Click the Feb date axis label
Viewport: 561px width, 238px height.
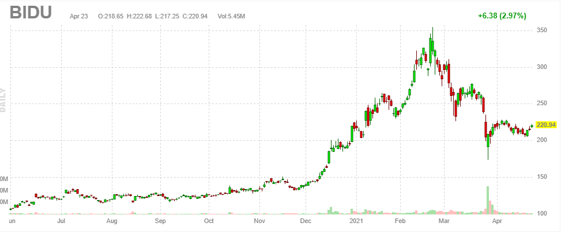point(400,221)
